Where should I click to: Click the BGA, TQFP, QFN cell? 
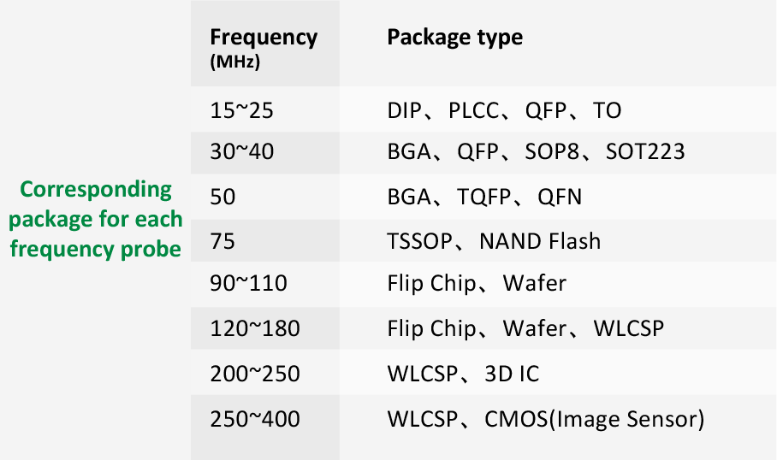tap(484, 198)
